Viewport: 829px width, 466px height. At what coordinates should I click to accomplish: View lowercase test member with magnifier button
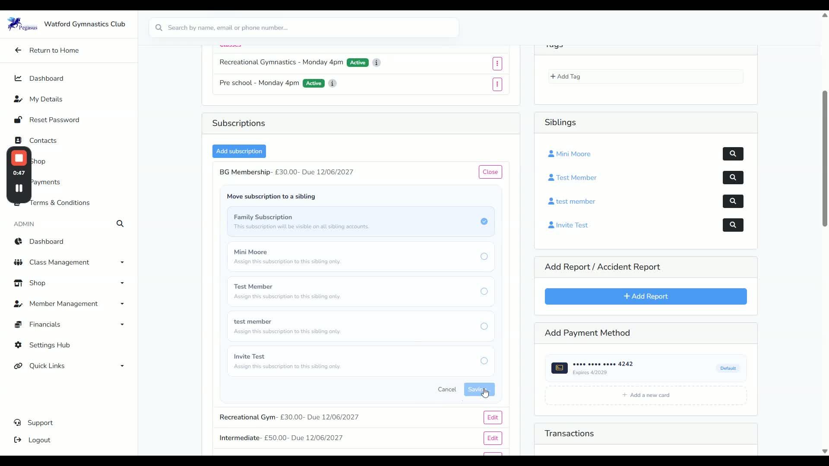733,201
